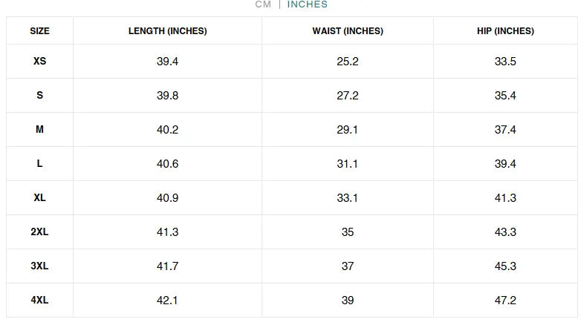
Task: Click the WAIST (INCHES) column header
Action: pyautogui.click(x=348, y=31)
